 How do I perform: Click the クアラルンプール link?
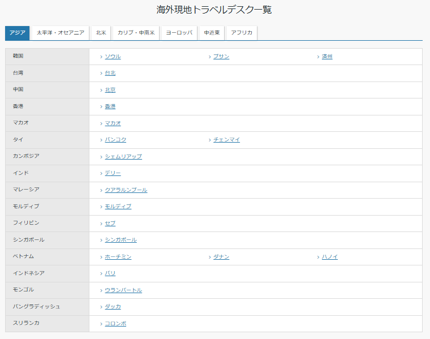pos(126,190)
